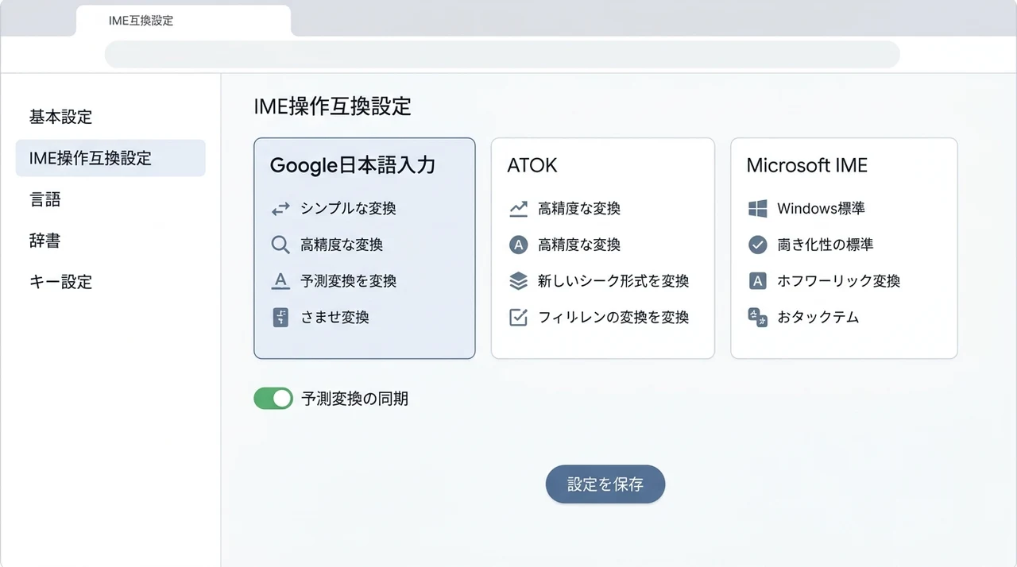Click おタックテム text
Viewport: 1017px width, 567px height.
point(818,318)
